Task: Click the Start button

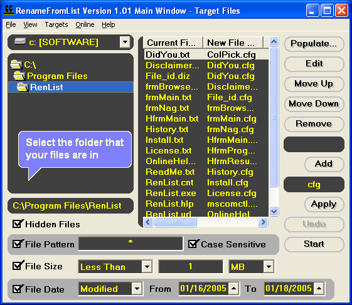Action: [314, 244]
